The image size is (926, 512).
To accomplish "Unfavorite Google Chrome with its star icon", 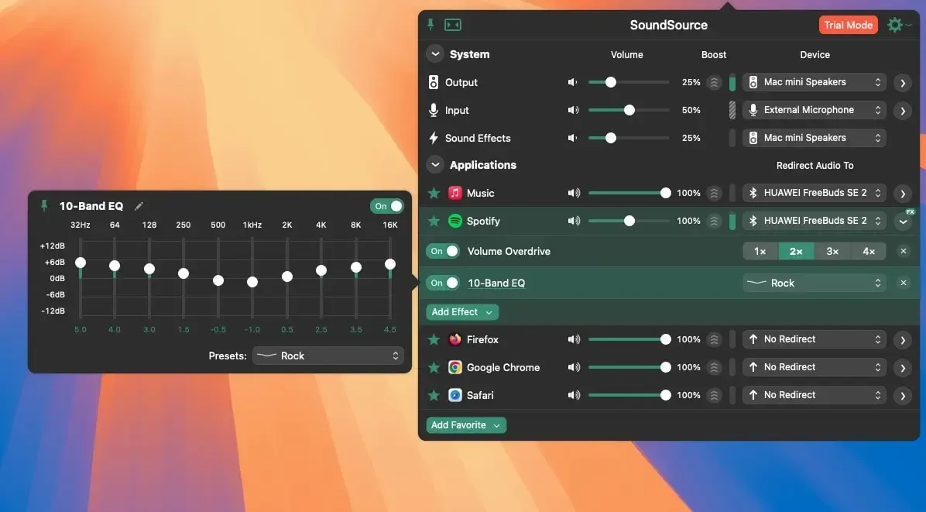I will (434, 367).
